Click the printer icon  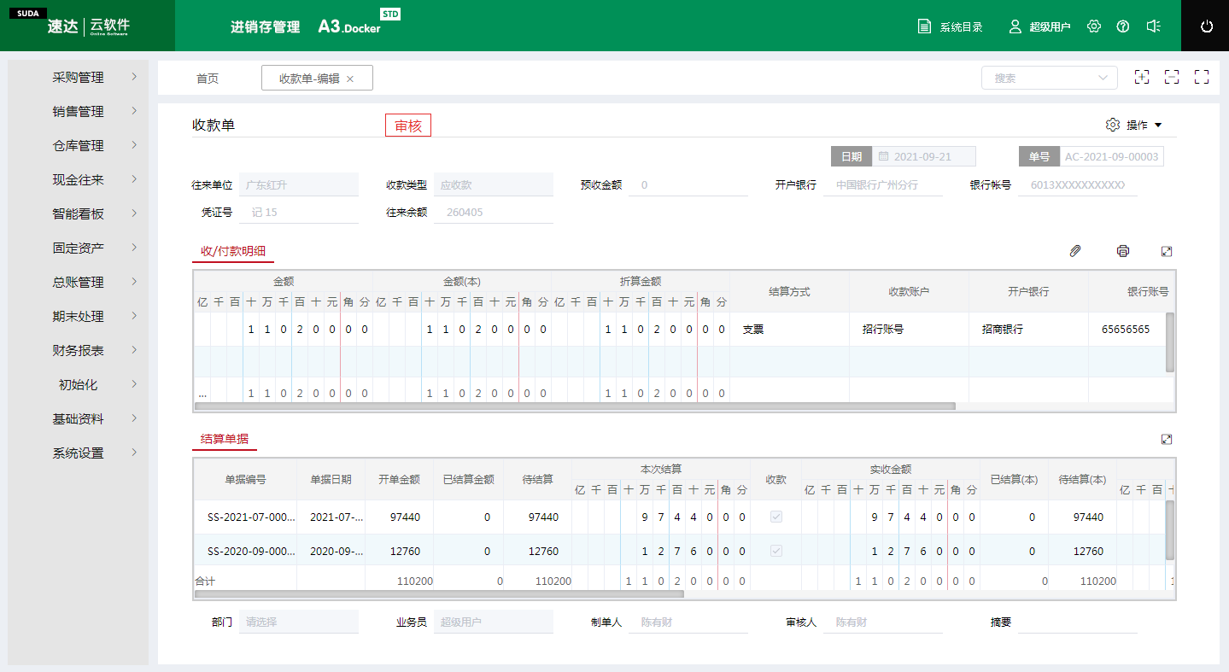[1123, 251]
